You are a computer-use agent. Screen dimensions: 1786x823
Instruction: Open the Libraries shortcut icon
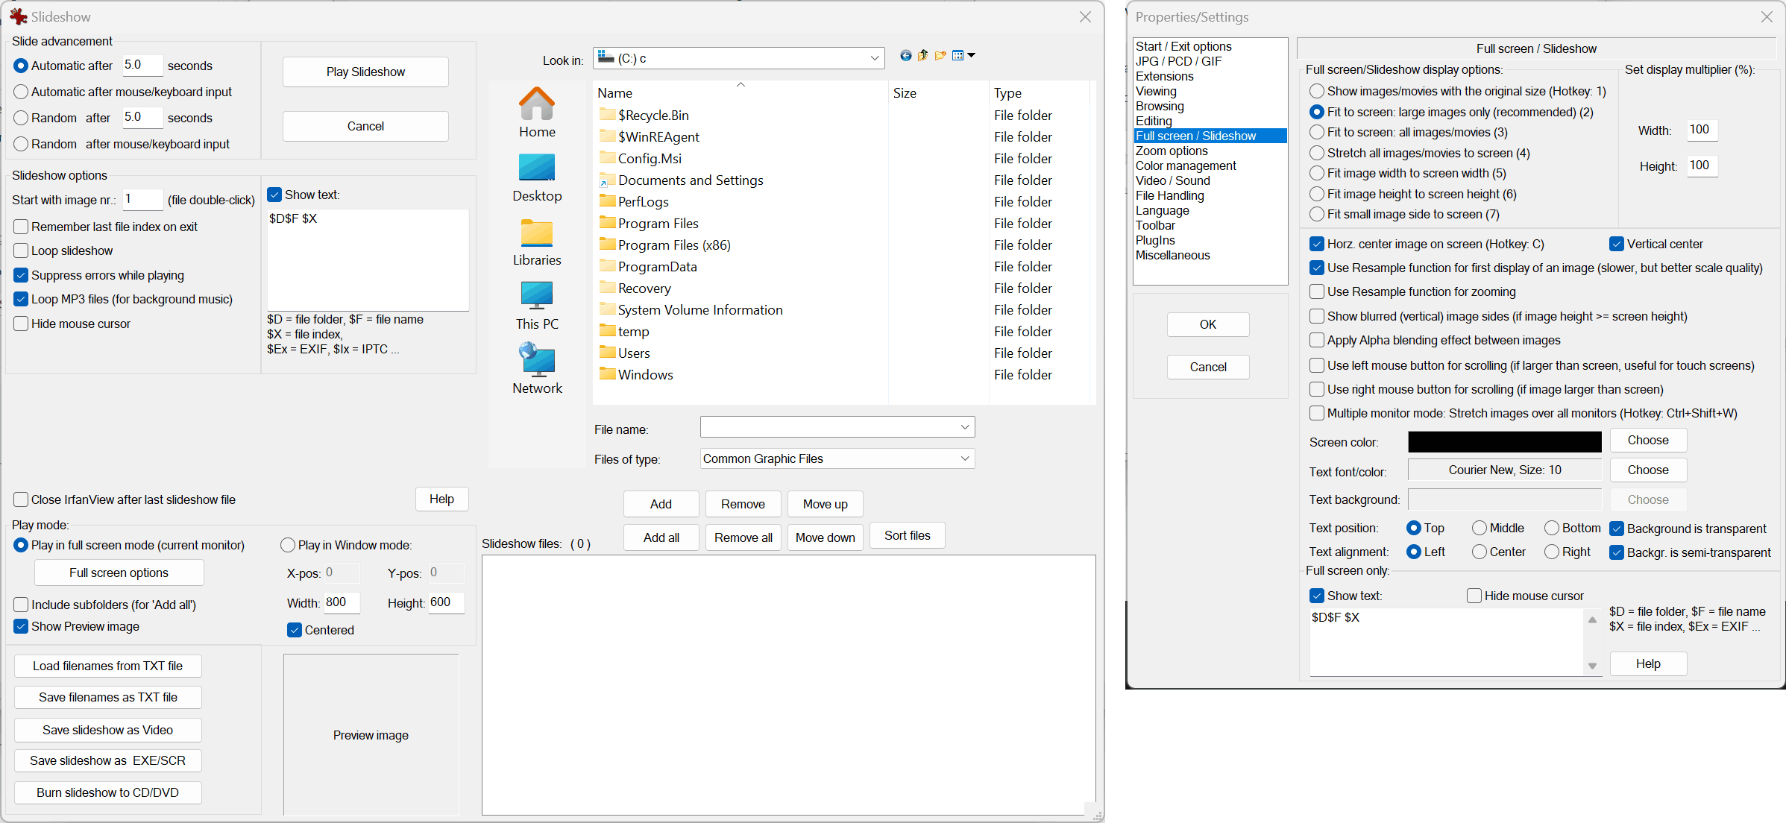537,242
